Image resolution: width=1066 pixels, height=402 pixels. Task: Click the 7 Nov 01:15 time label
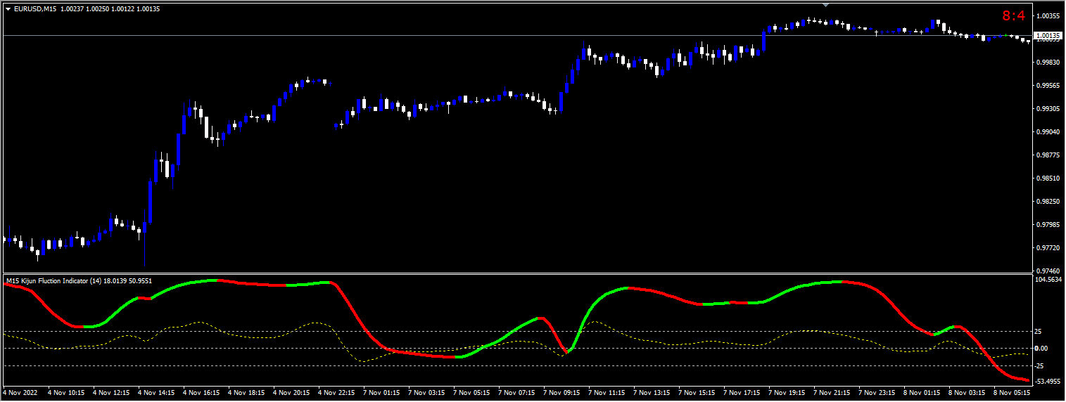point(383,393)
